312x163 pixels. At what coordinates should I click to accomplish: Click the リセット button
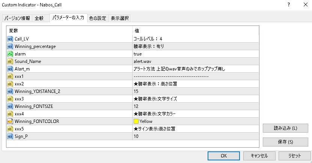point(295,156)
